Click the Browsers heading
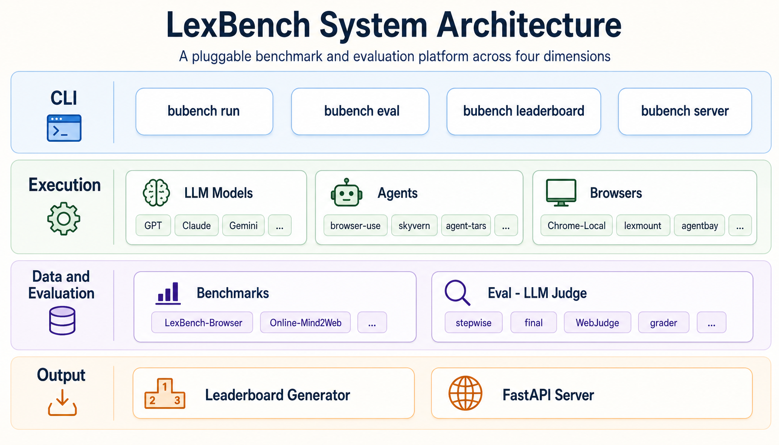Viewport: 779px width, 445px height. (x=616, y=193)
